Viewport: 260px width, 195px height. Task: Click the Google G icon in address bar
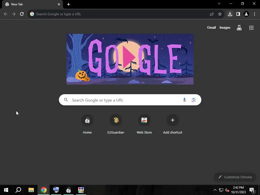pyautogui.click(x=32, y=14)
